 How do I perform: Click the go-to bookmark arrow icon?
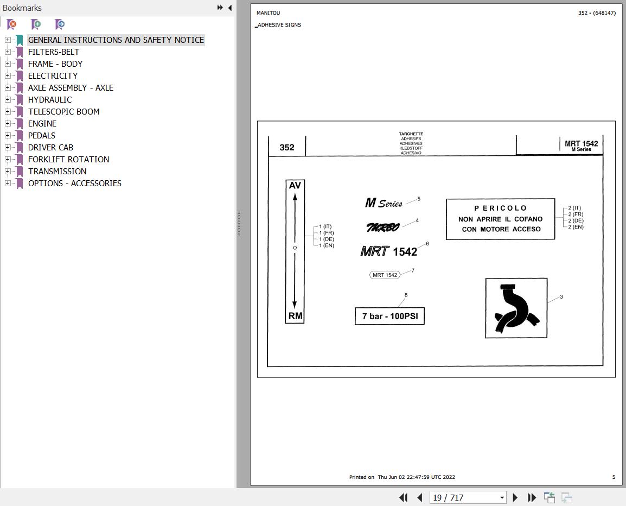click(60, 24)
